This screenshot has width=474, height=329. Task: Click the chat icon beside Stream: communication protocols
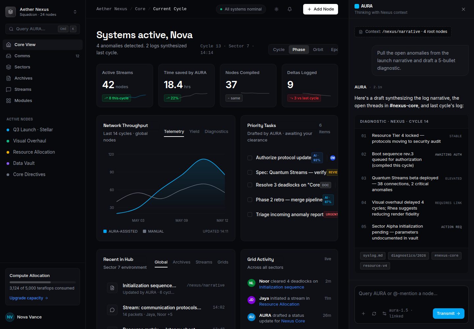[112, 310]
